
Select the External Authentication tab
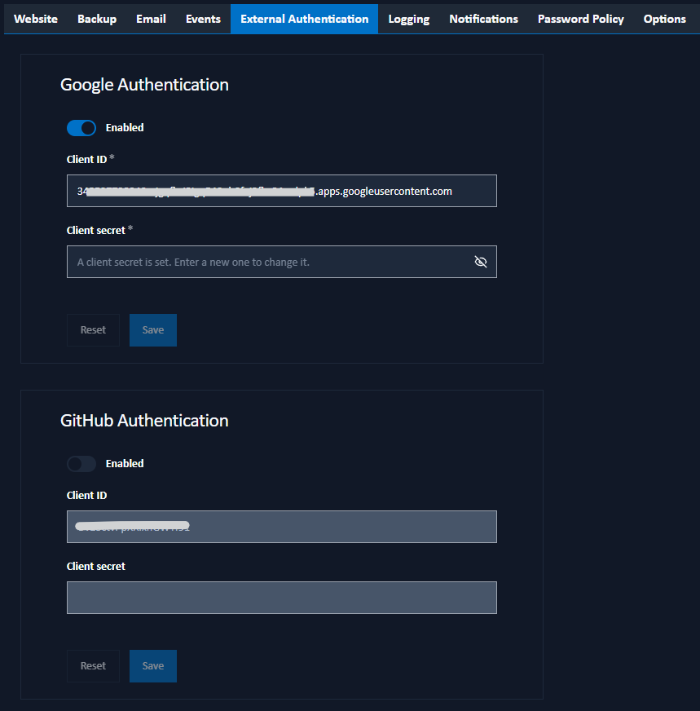305,19
